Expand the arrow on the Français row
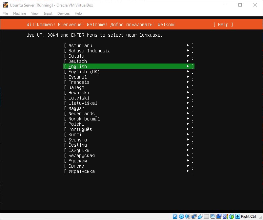 [188, 82]
